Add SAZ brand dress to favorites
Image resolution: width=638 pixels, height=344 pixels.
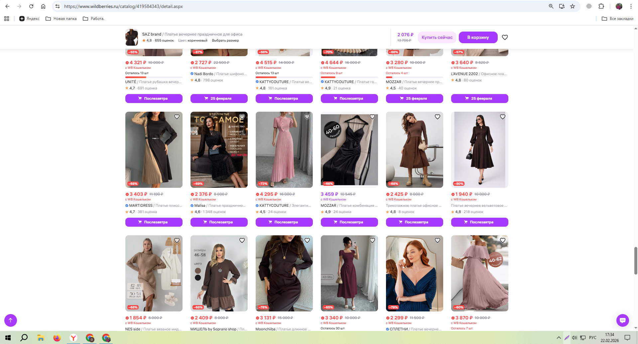(505, 38)
